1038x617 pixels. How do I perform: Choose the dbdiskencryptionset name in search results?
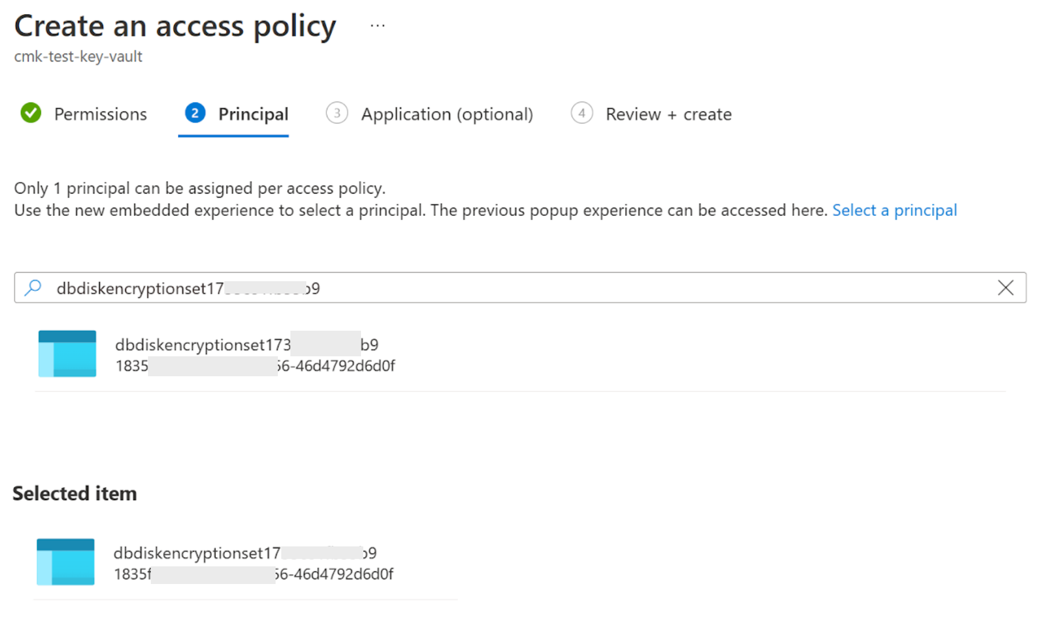[x=203, y=344]
